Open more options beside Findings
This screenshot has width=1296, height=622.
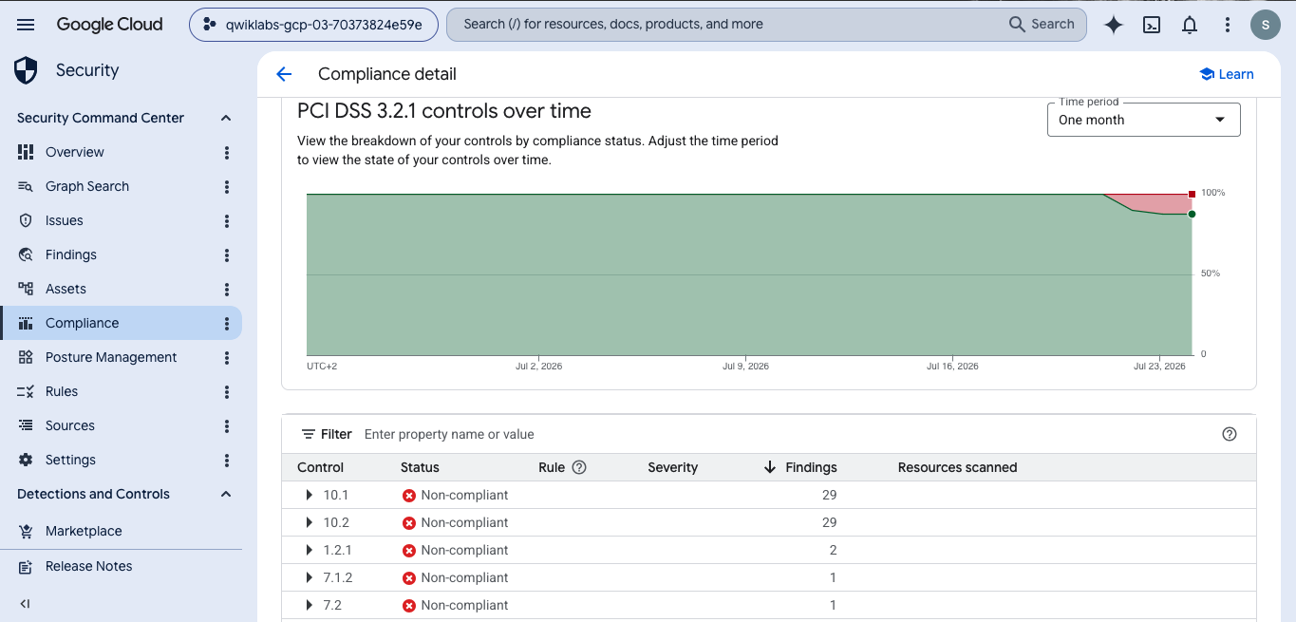(x=227, y=255)
